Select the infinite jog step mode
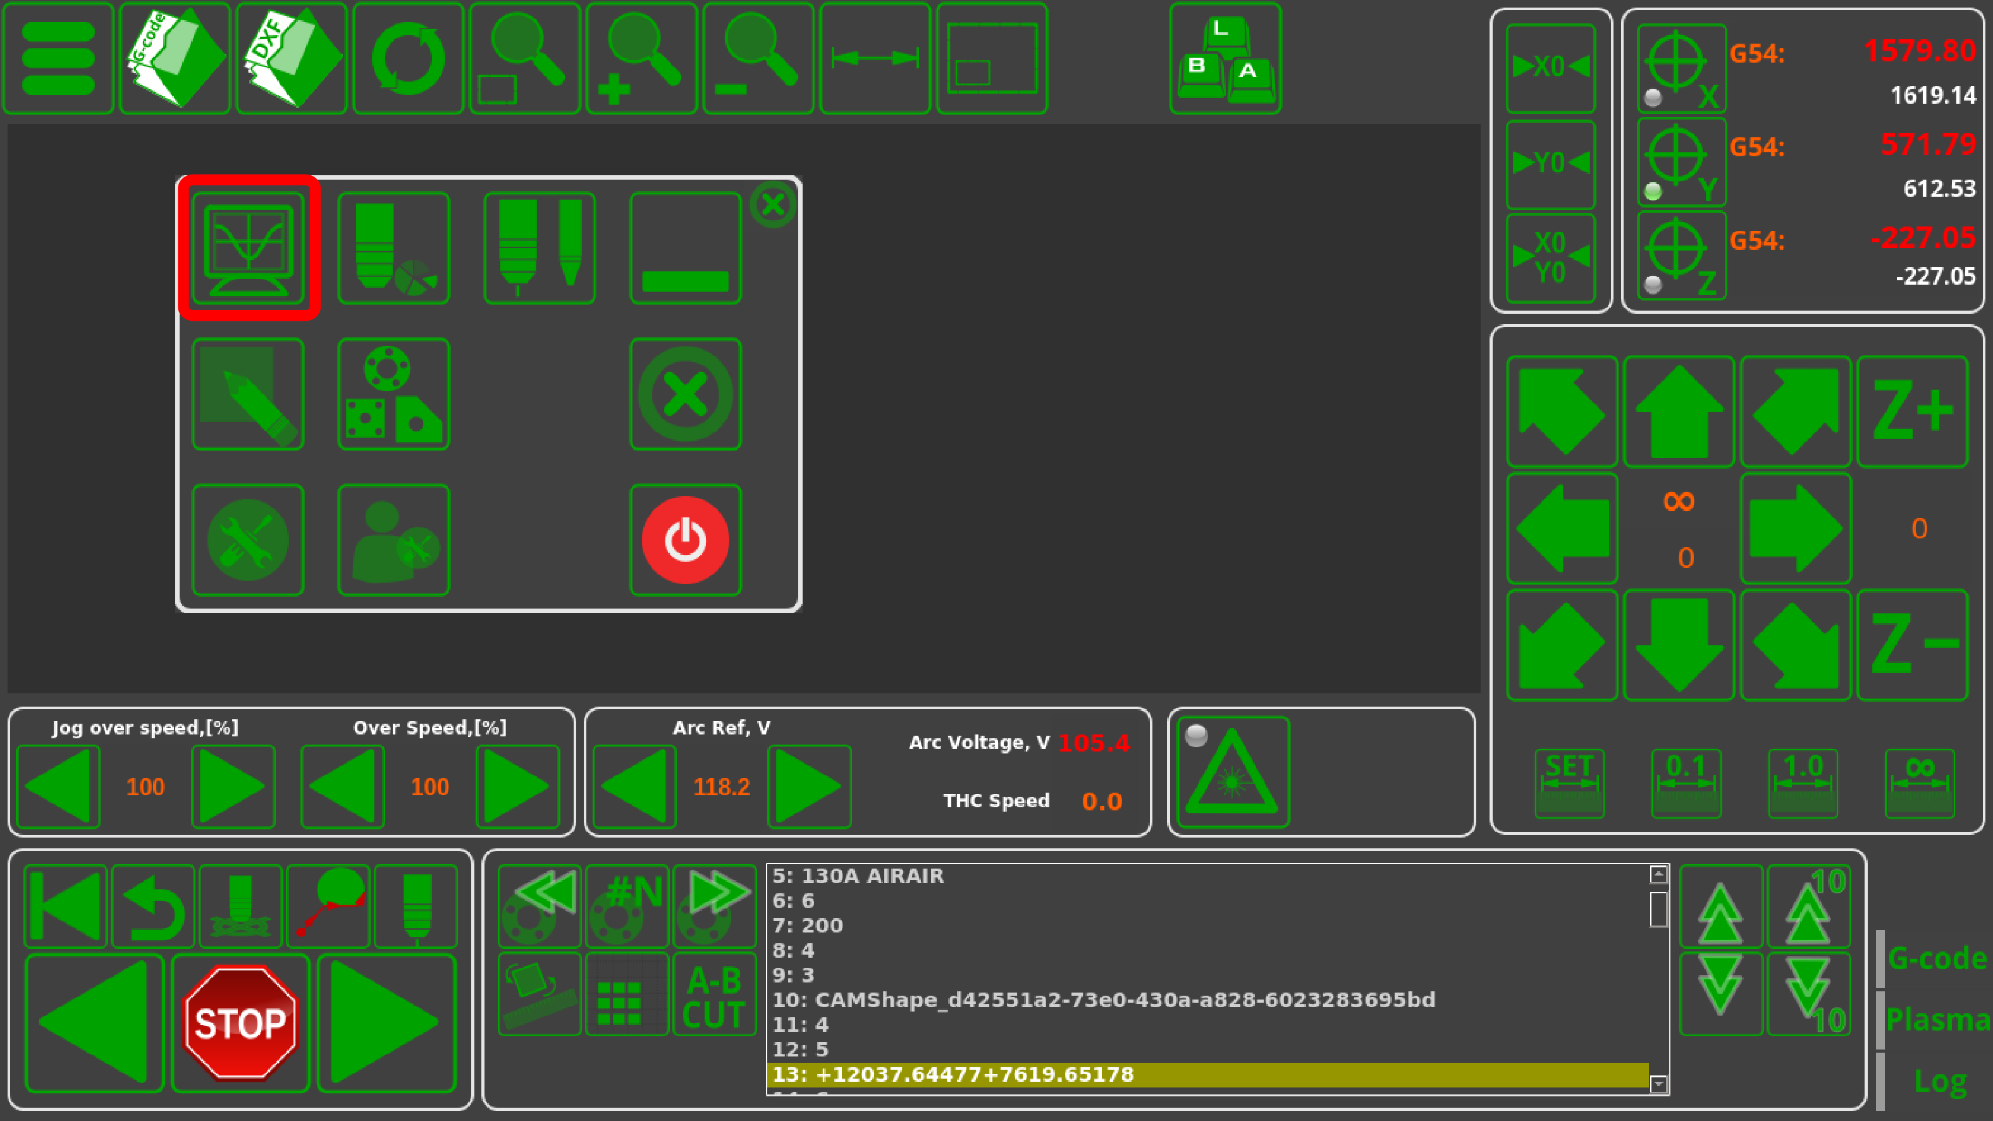 [x=1920, y=783]
